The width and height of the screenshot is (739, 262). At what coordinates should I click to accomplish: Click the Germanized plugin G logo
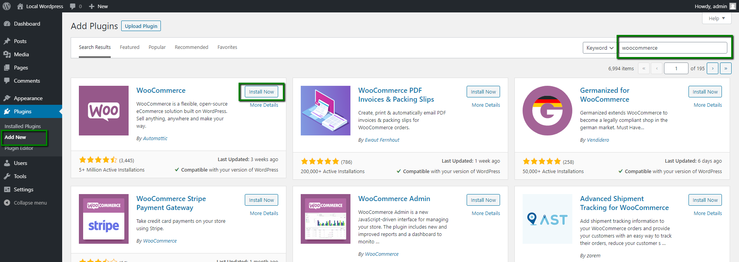coord(547,111)
